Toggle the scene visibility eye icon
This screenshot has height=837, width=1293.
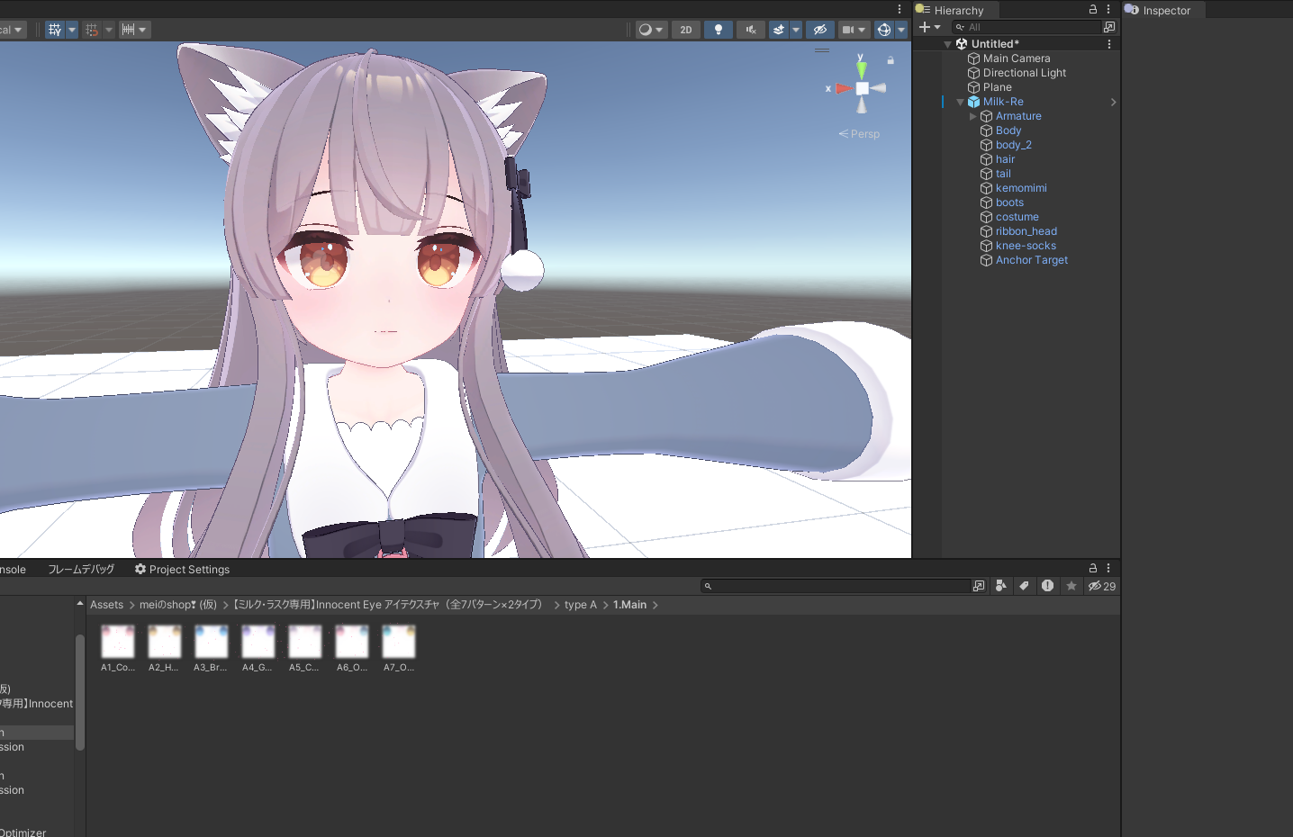click(819, 30)
